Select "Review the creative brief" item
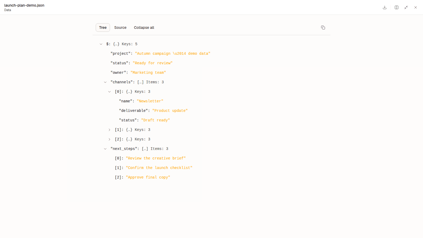Viewport: 423px width, 238px height. pyautogui.click(x=156, y=158)
